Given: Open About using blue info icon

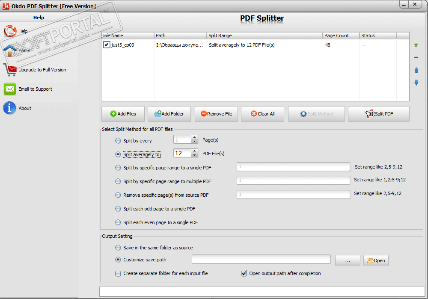Looking at the screenshot, I should 9,108.
